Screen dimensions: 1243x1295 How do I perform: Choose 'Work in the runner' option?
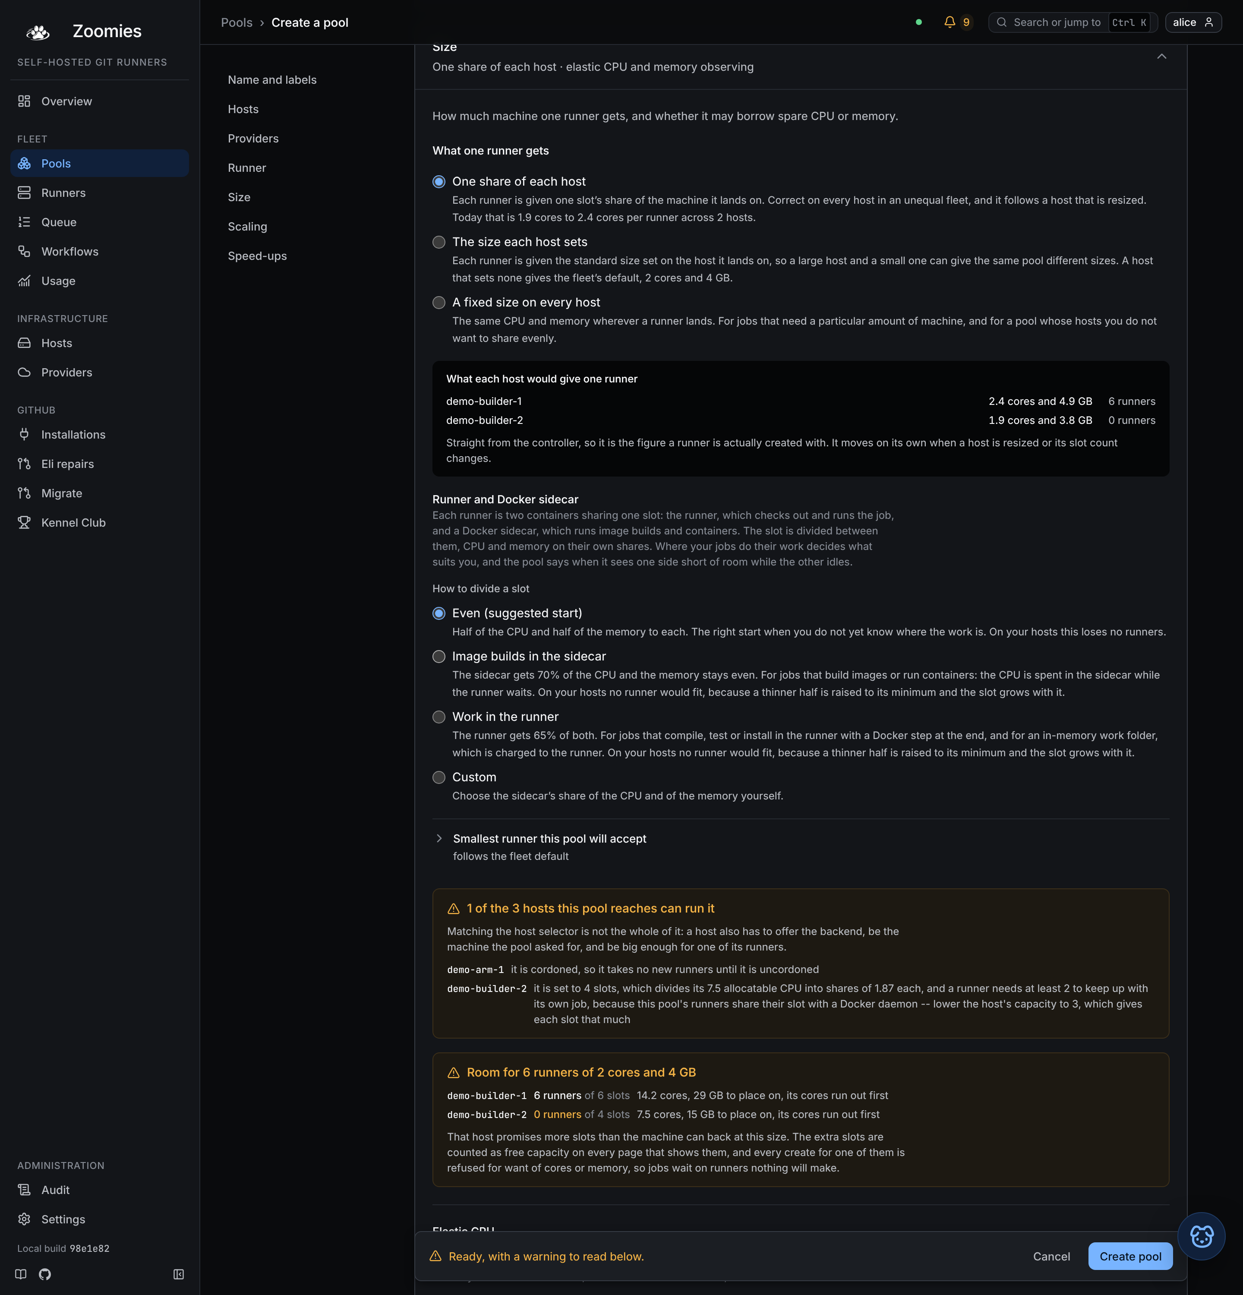pos(439,717)
